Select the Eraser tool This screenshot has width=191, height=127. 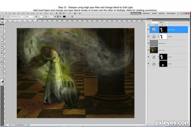2,51
